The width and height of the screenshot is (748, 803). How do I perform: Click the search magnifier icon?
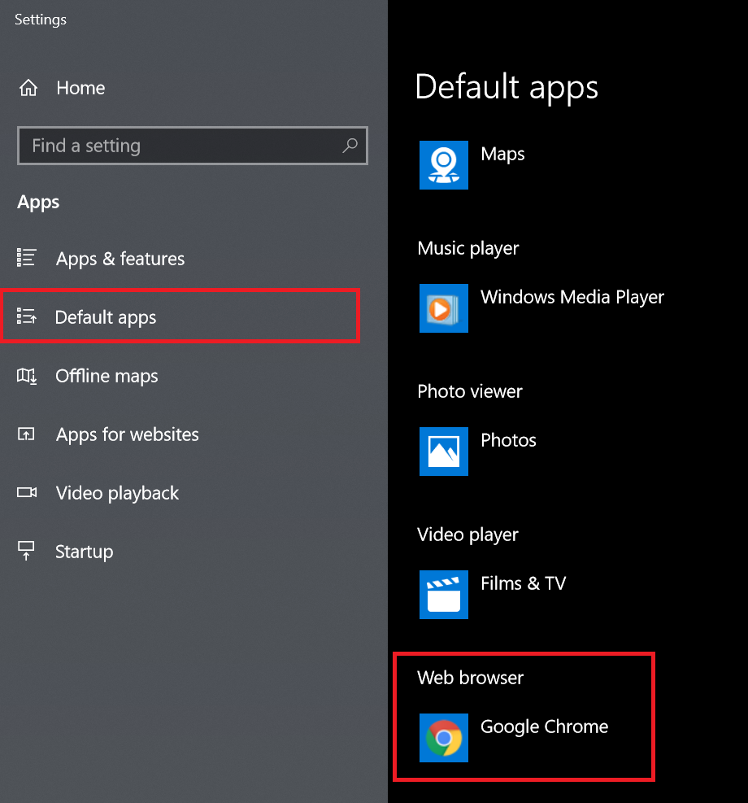[350, 146]
